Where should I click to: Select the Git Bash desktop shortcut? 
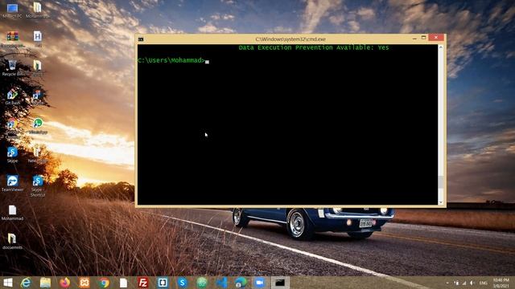[x=13, y=96]
